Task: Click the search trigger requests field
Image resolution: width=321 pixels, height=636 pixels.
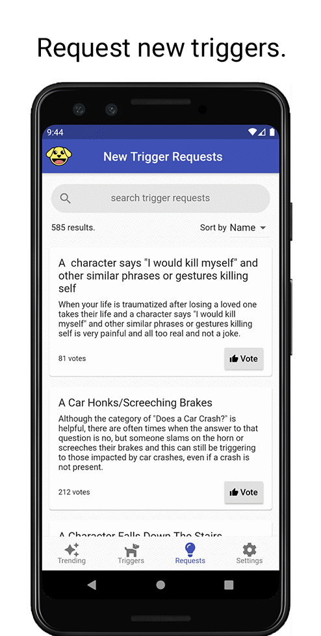Action: point(160,198)
